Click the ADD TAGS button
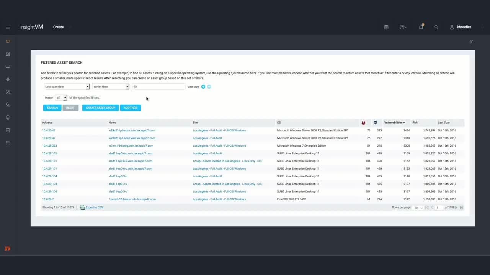Image resolution: width=490 pixels, height=275 pixels. pyautogui.click(x=131, y=108)
